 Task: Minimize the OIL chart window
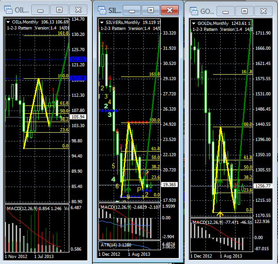point(41,10)
